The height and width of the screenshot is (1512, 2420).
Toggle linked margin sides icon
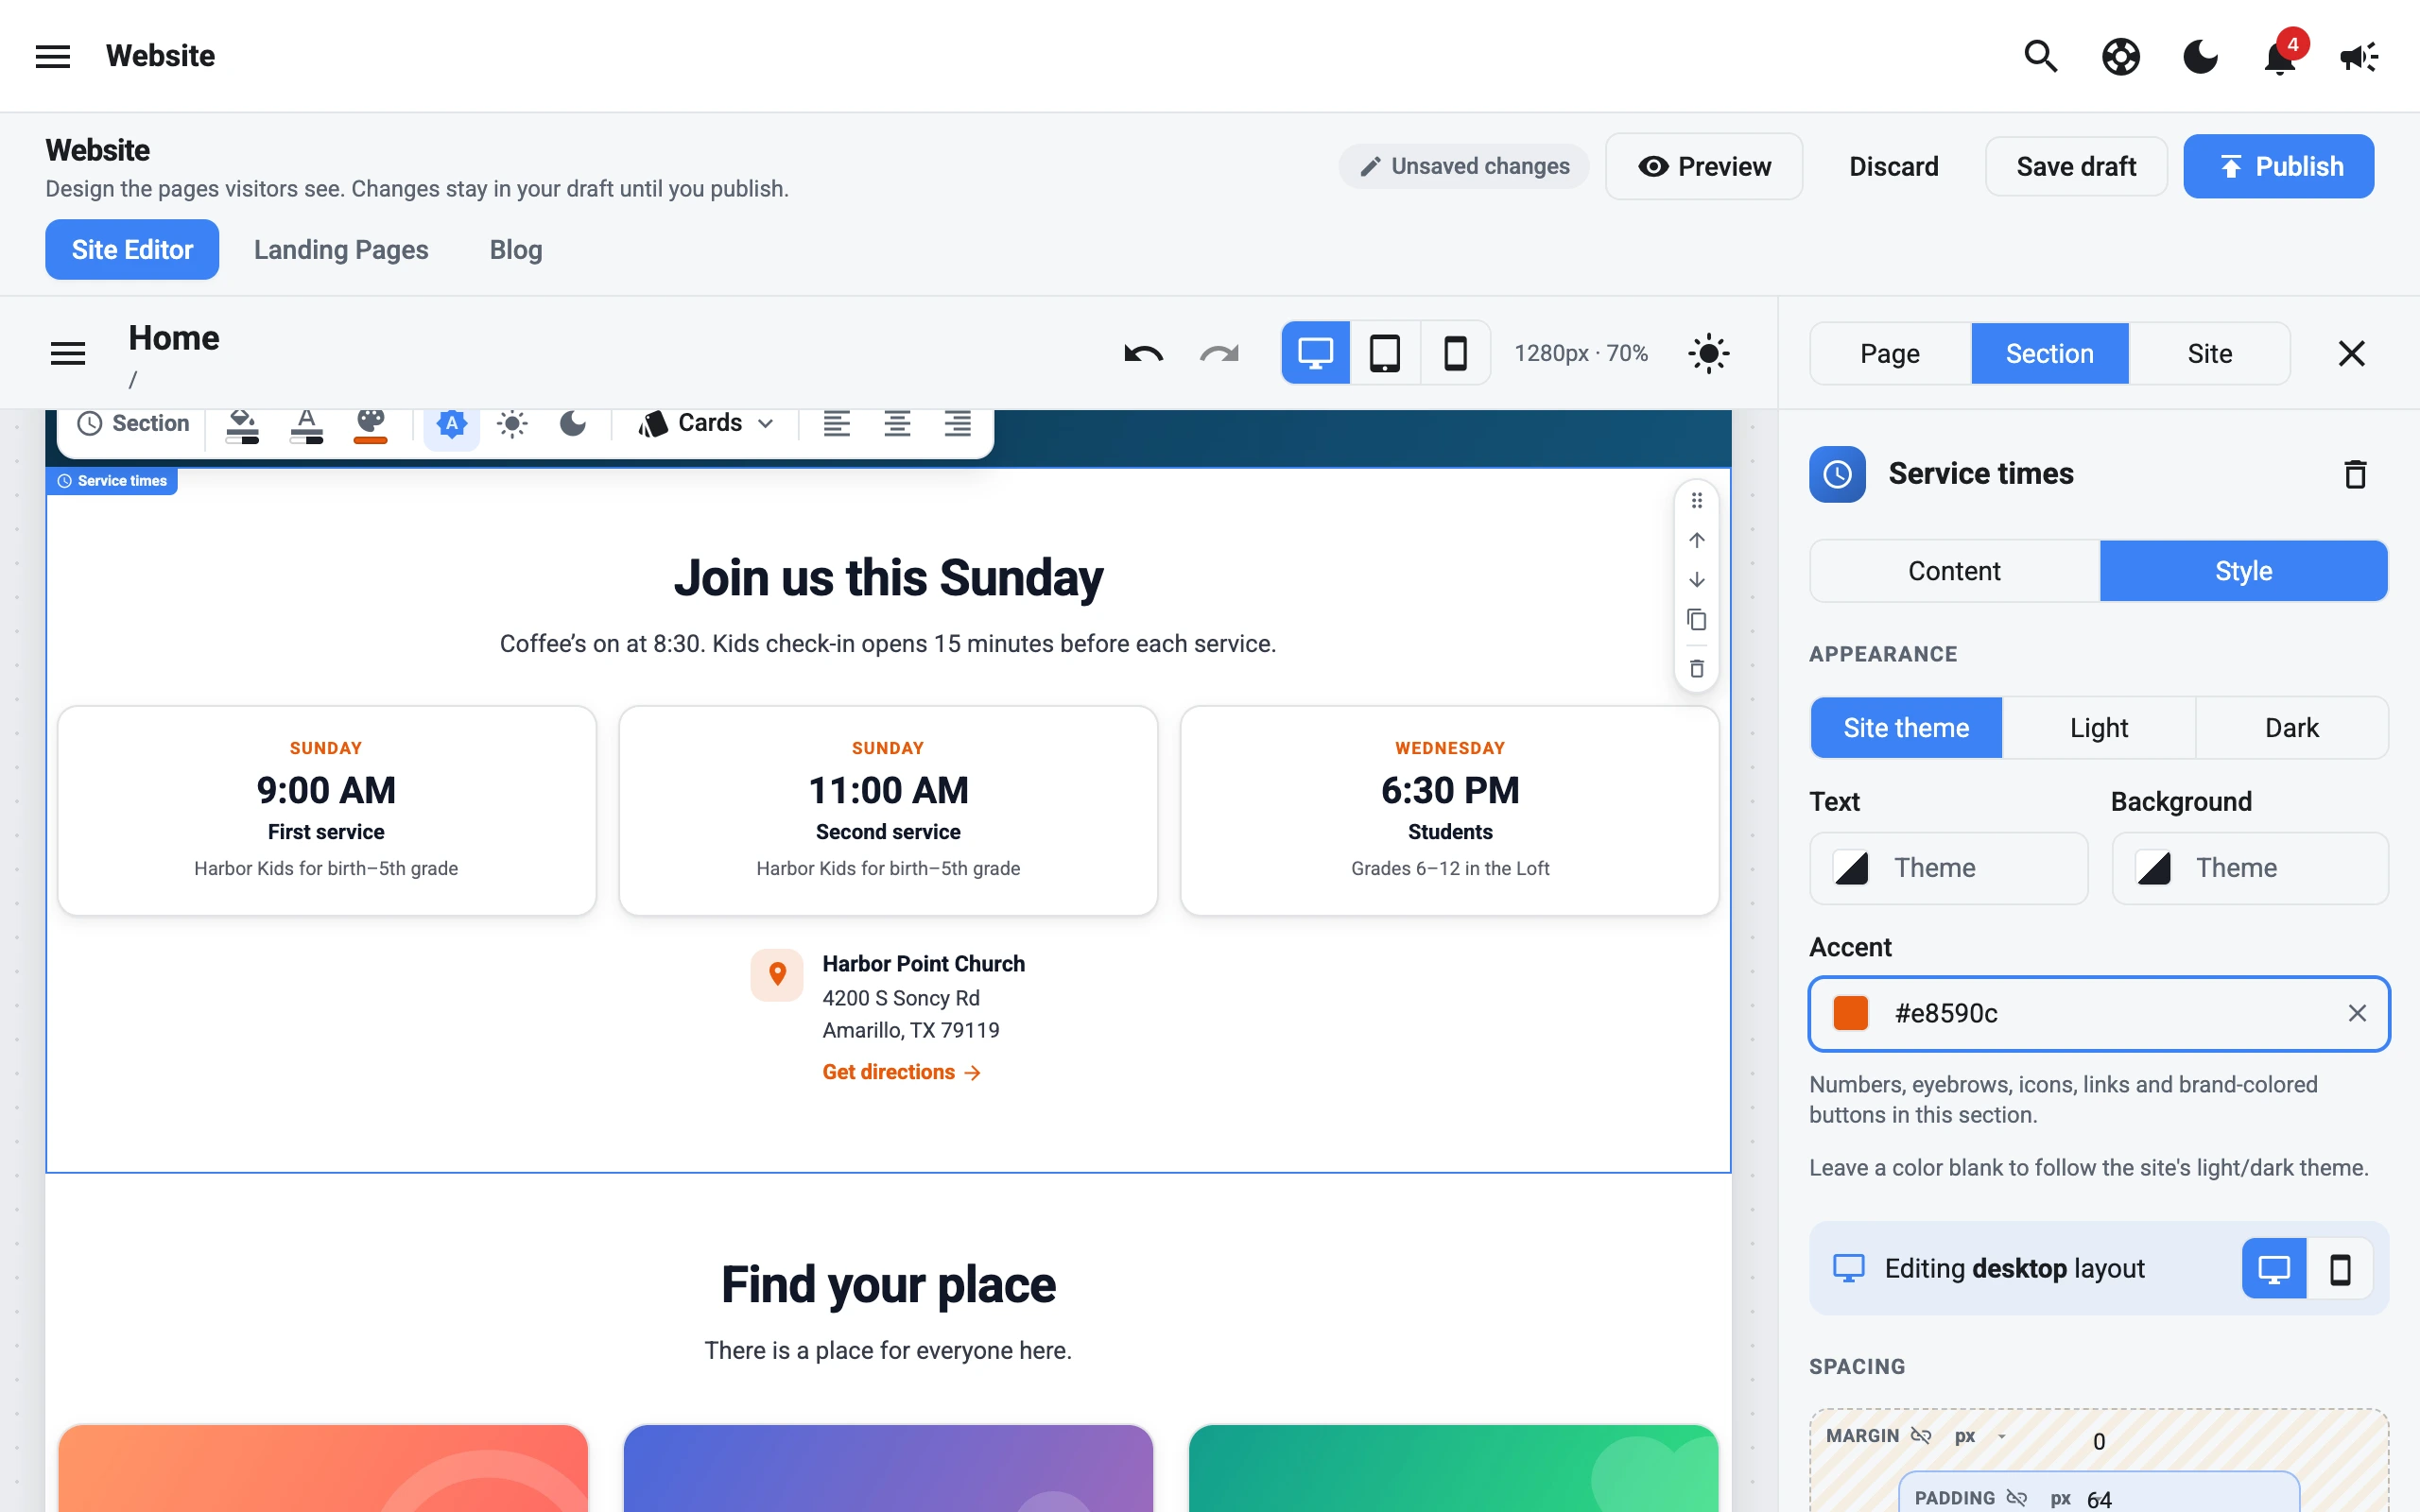tap(1920, 1436)
